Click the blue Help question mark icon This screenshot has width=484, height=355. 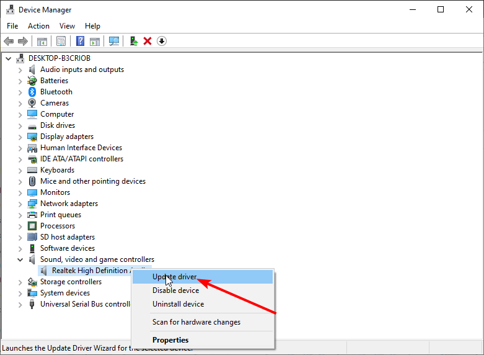81,41
